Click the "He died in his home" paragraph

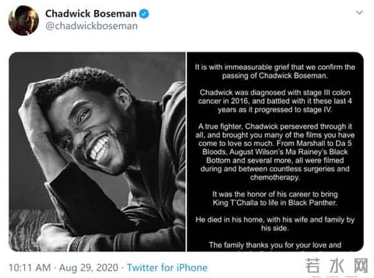click(275, 222)
